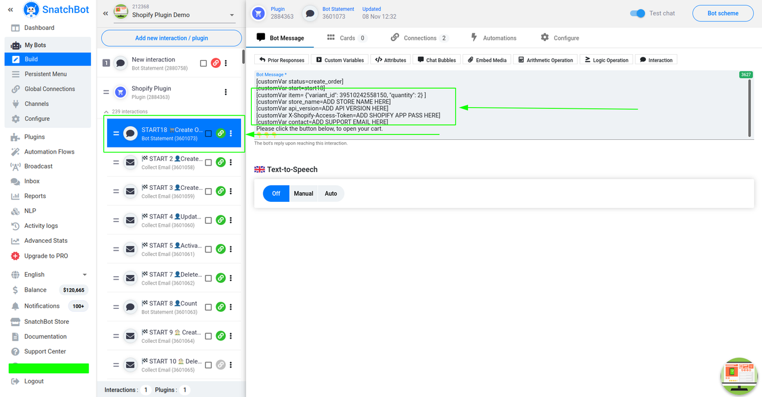Click green link icon on START 2

click(x=220, y=162)
